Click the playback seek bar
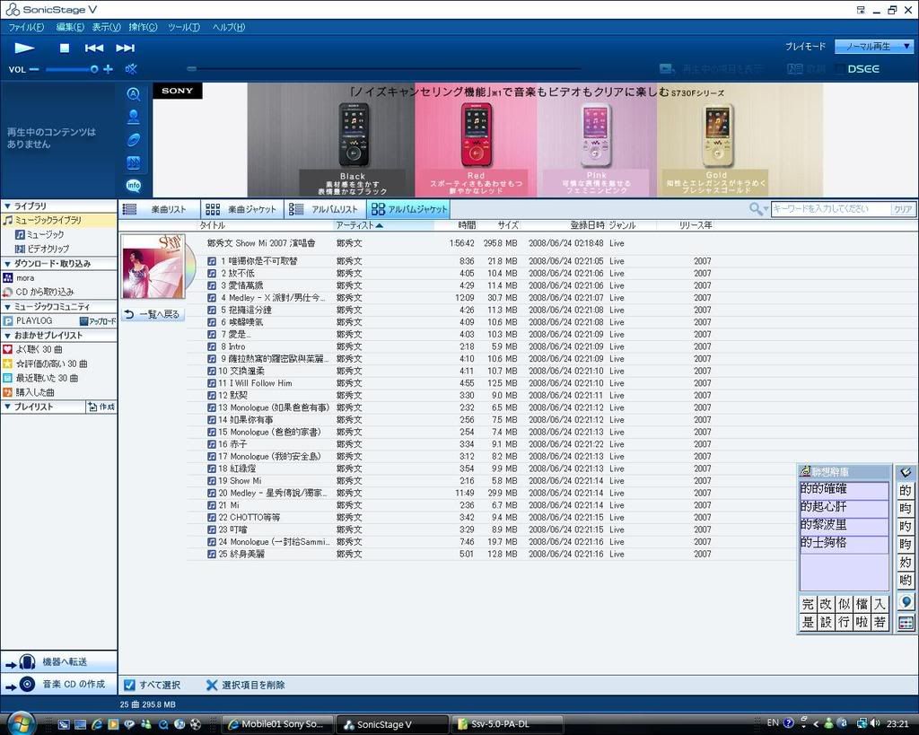This screenshot has width=919, height=735. coord(384,68)
